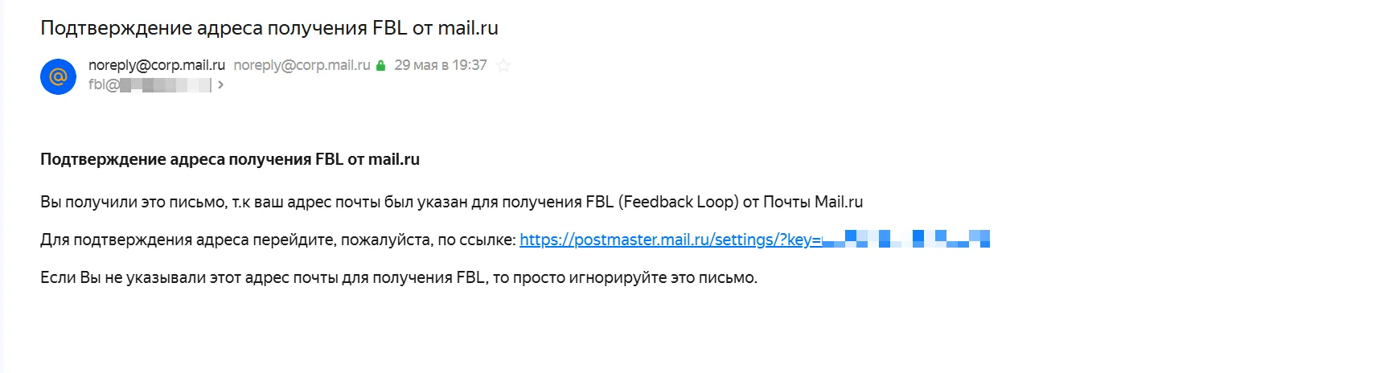
Task: Click the date 29 мая в 19:37
Action: click(441, 65)
